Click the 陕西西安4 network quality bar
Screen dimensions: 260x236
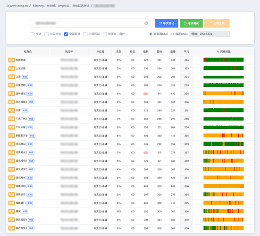(x=224, y=228)
